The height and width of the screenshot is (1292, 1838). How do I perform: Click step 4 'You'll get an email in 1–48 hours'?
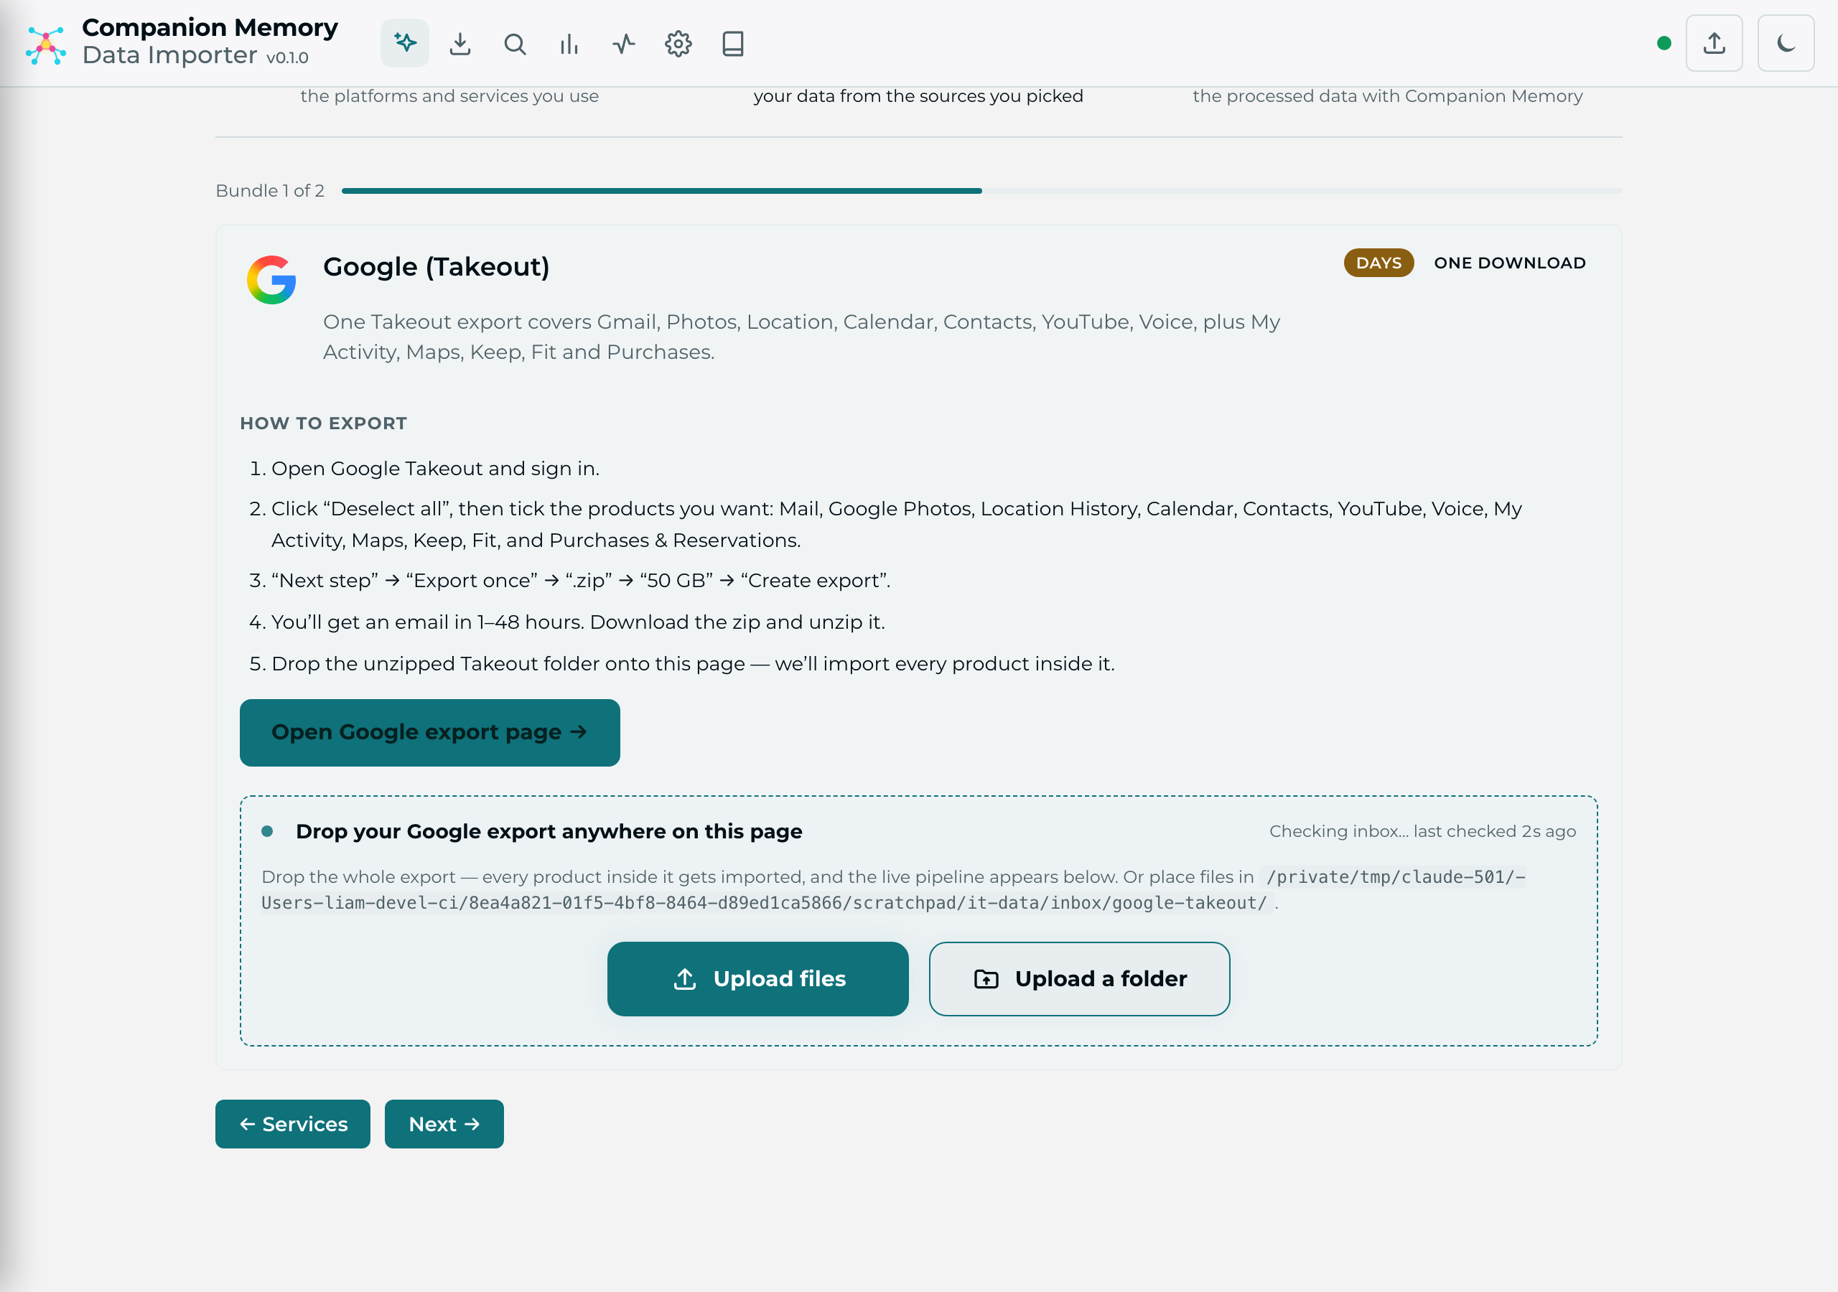click(578, 622)
